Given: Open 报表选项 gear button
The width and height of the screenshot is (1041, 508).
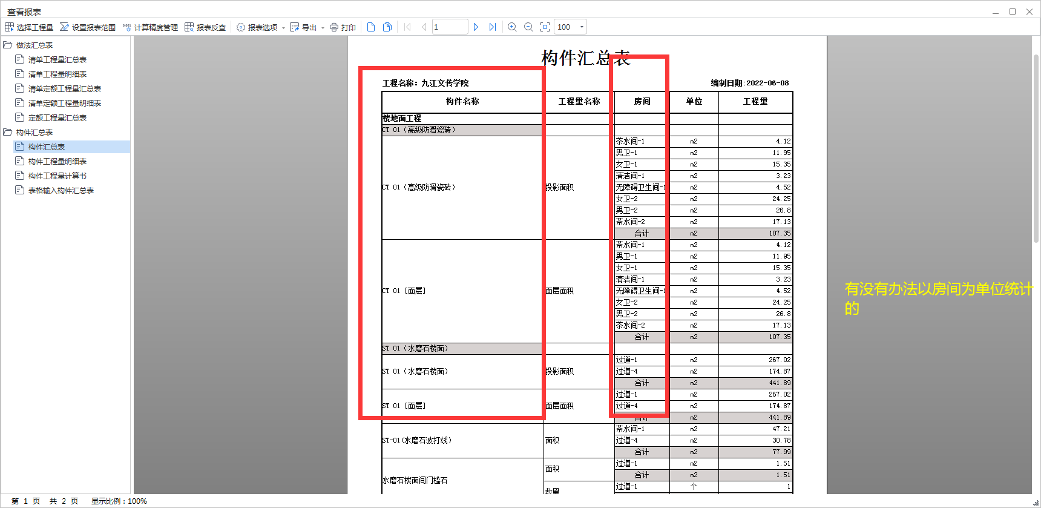Looking at the screenshot, I should tap(257, 27).
